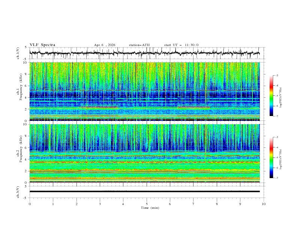Click the "-7" label on ch.1 colorbar
This screenshot has height=229, width=297.
277,116
